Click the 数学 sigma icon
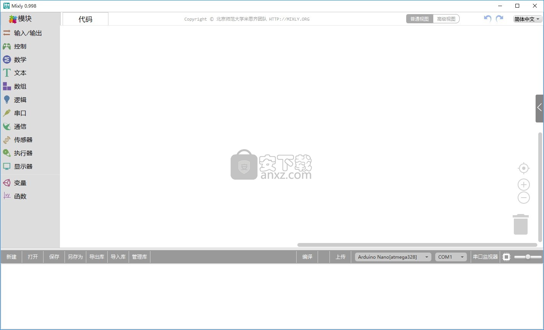The image size is (544, 330). pyautogui.click(x=6, y=60)
